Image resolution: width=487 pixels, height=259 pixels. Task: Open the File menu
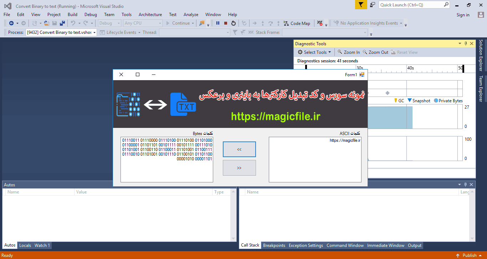pyautogui.click(x=7, y=15)
